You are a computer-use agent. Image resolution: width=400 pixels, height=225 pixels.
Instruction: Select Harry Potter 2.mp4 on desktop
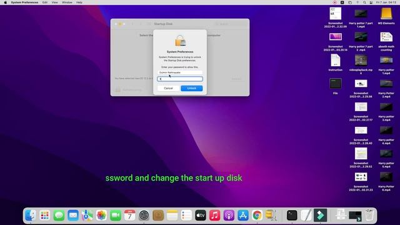(x=386, y=87)
